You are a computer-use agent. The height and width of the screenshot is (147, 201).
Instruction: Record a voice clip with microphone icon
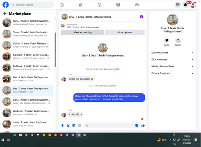(62, 125)
